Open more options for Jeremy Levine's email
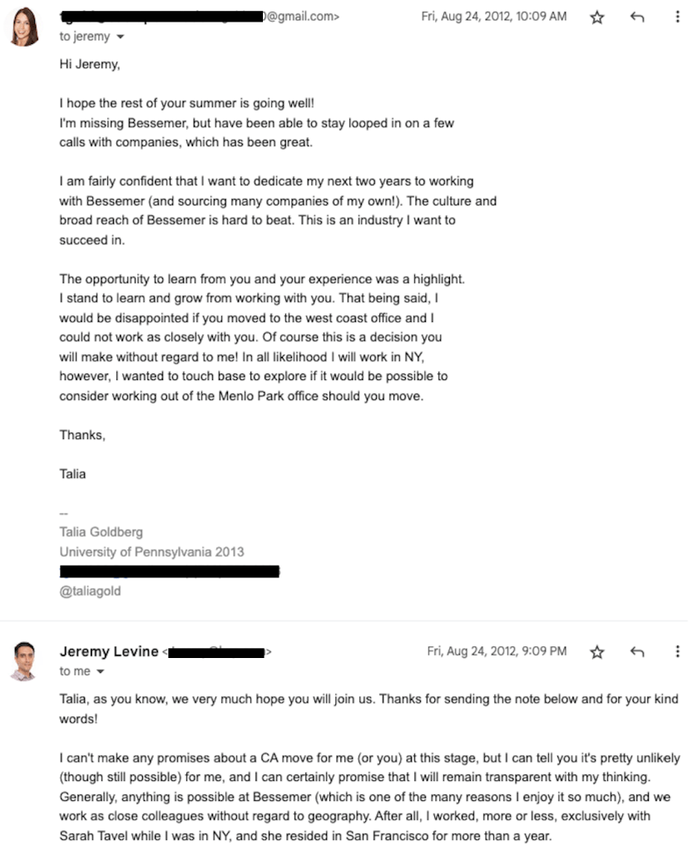This screenshot has height=851, width=698. (677, 652)
